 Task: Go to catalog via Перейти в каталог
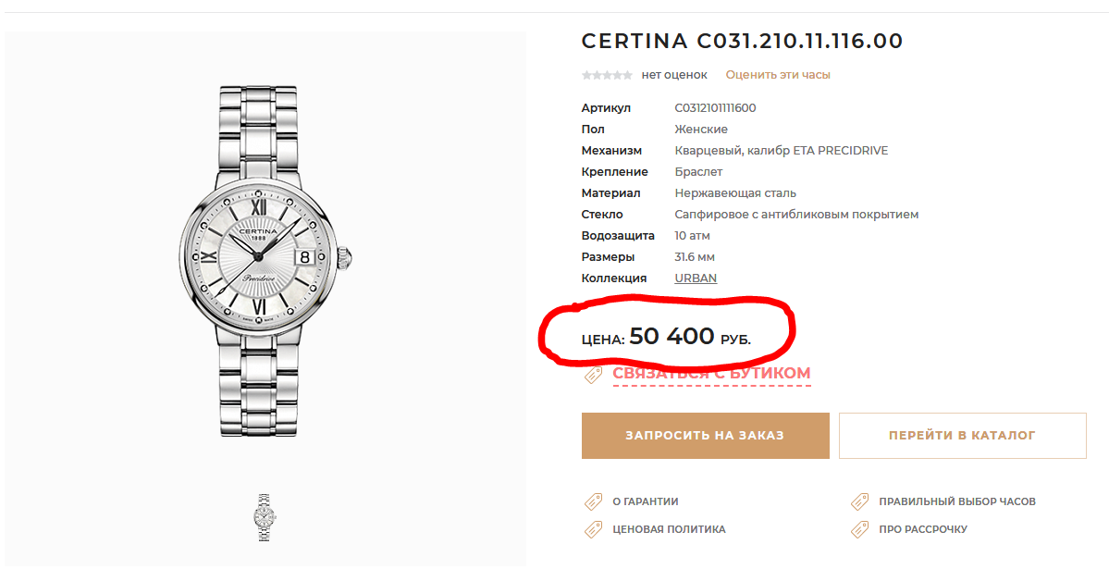[962, 436]
